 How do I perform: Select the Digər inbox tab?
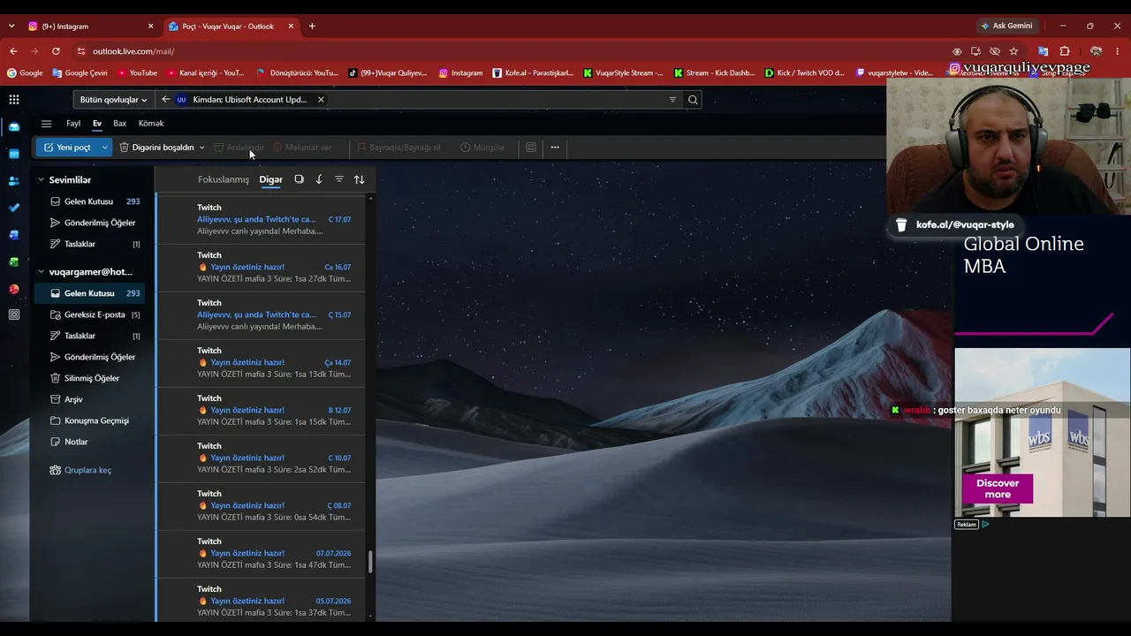(270, 179)
